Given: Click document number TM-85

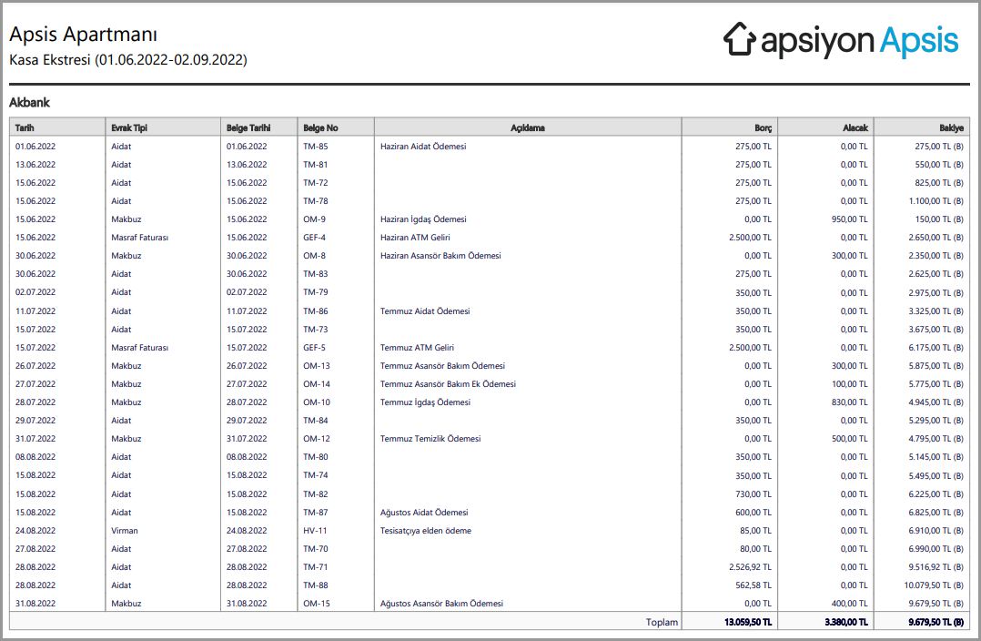Looking at the screenshot, I should (x=315, y=147).
